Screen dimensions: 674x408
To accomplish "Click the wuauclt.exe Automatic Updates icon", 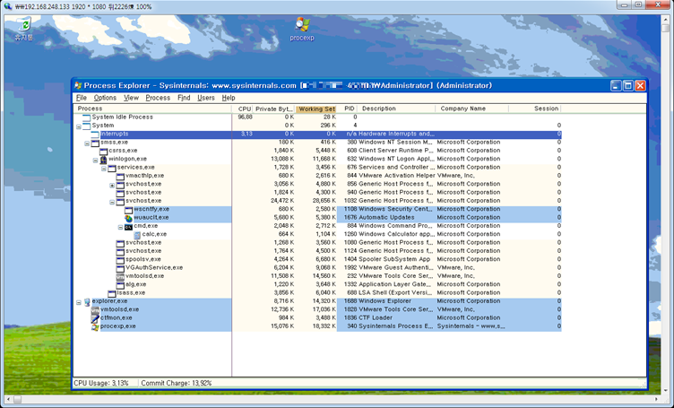I will pos(128,218).
